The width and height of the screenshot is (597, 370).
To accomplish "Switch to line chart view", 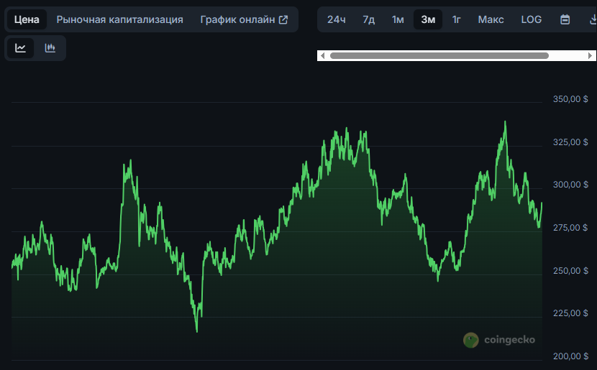I will (21, 48).
